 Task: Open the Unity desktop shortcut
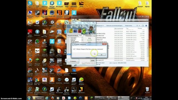click(52, 23)
